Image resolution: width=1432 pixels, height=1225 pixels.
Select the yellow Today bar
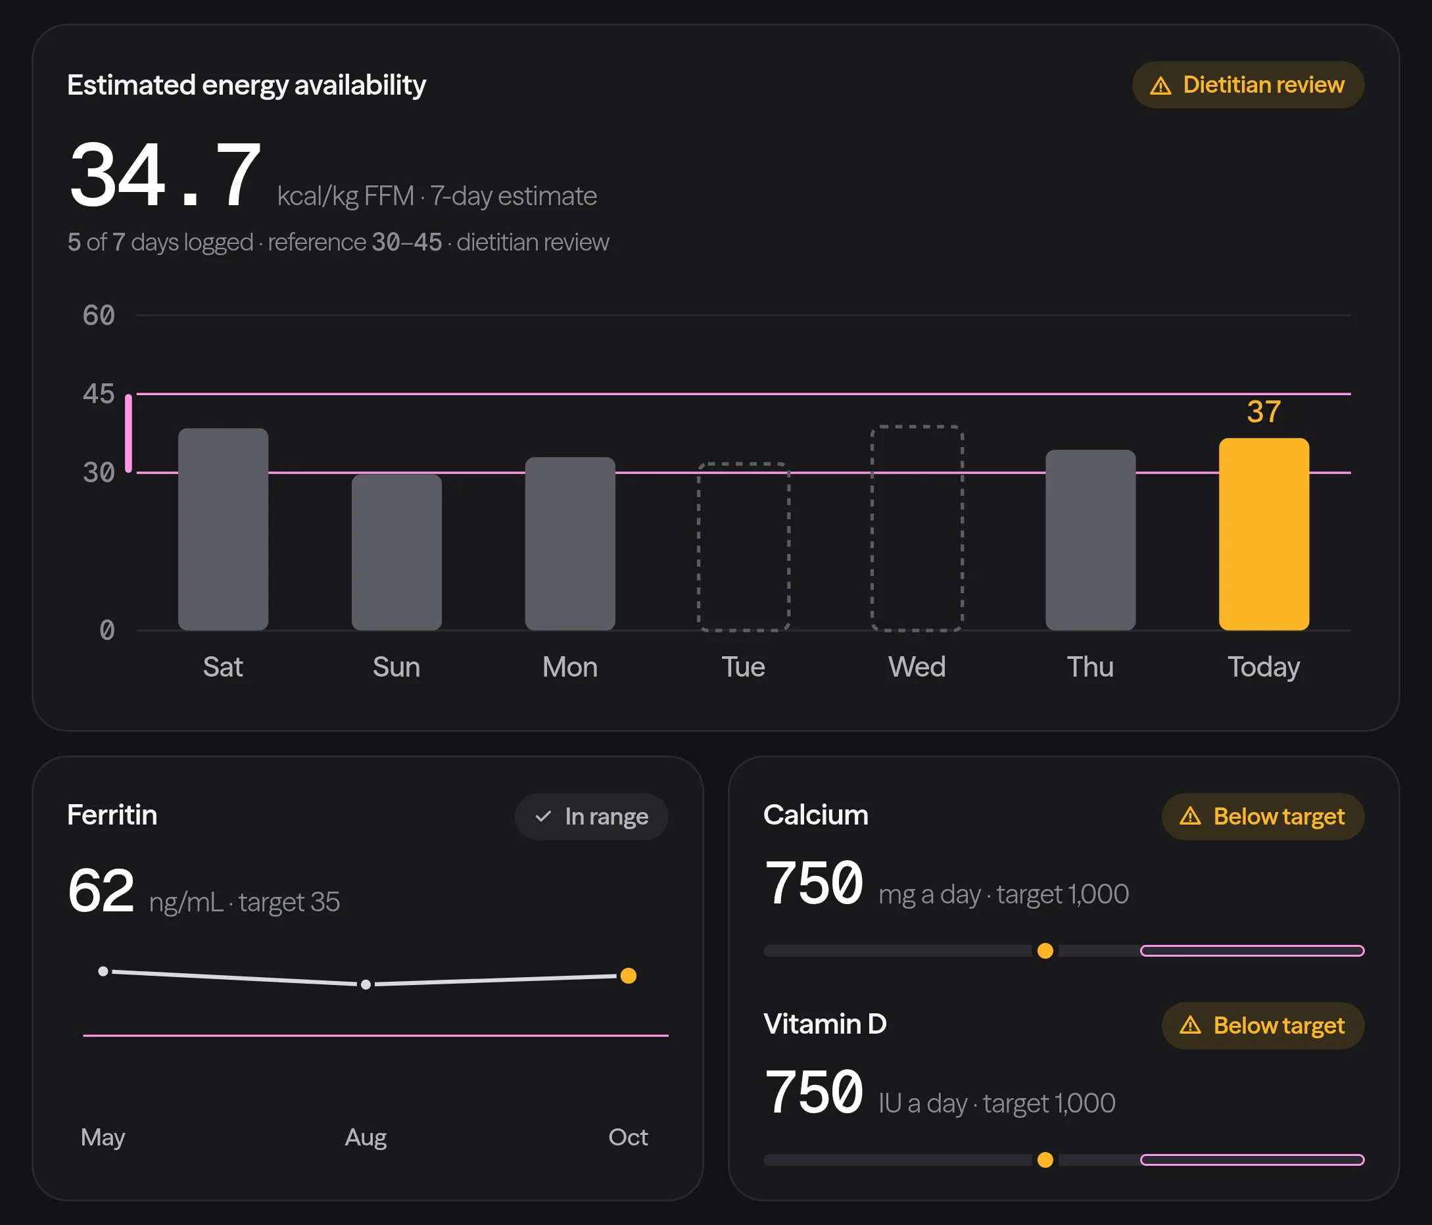(x=1264, y=534)
